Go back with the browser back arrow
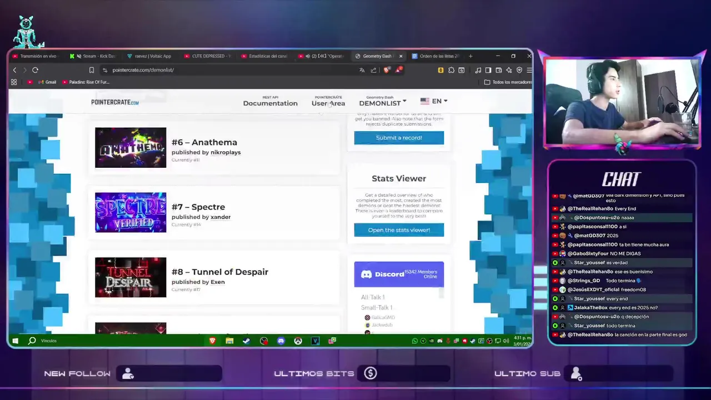The width and height of the screenshot is (711, 400). (15, 70)
